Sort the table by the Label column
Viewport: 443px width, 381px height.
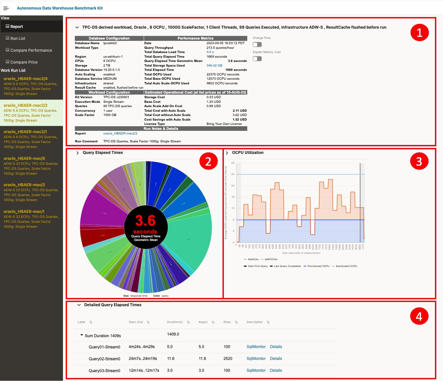click(91, 322)
